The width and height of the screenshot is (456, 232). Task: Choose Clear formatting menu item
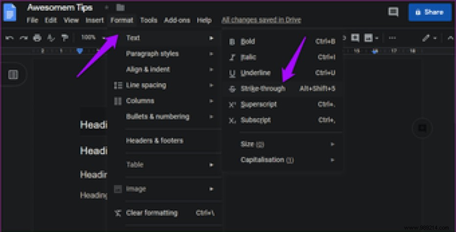point(164,213)
